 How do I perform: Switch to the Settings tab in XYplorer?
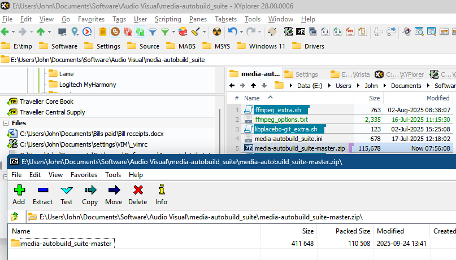(302, 74)
